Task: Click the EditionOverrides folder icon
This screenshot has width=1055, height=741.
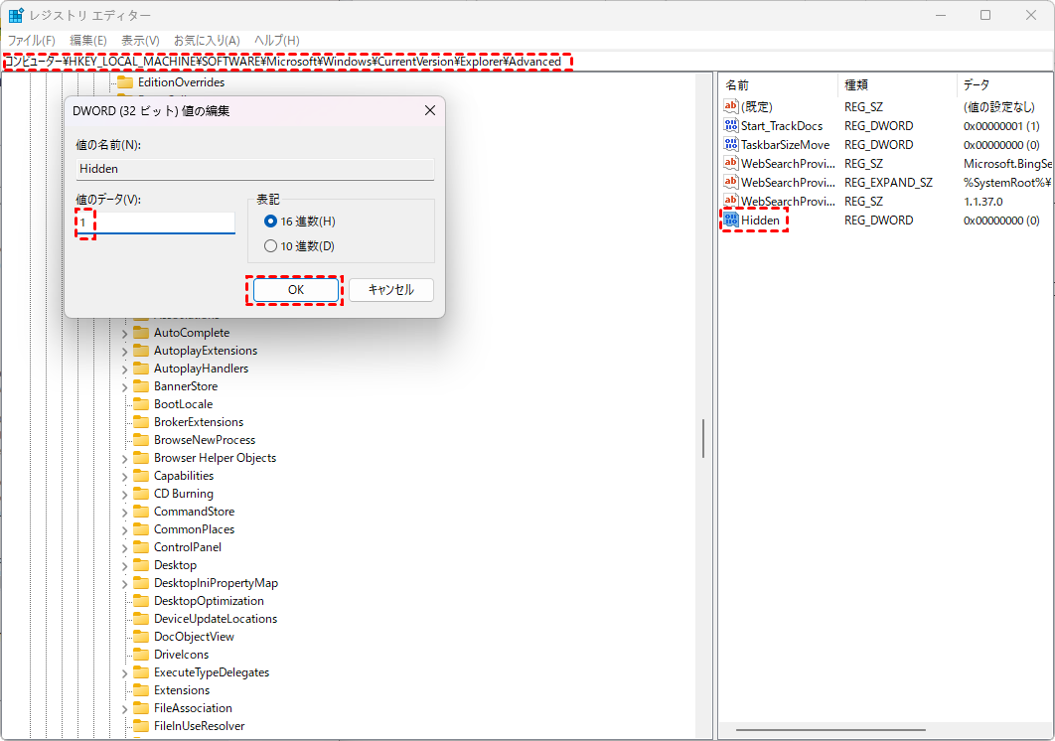Action: pyautogui.click(x=125, y=82)
